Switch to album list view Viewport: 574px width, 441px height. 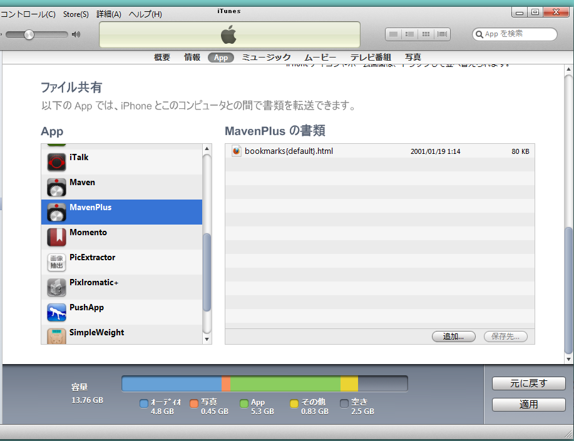pyautogui.click(x=409, y=34)
